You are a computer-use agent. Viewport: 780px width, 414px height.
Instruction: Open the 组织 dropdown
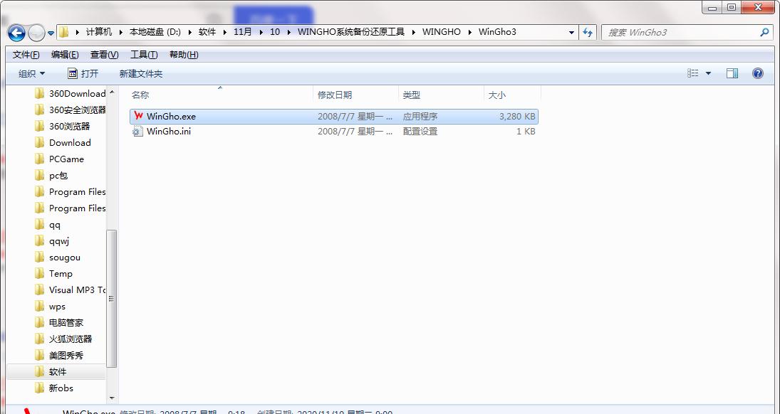[31, 73]
